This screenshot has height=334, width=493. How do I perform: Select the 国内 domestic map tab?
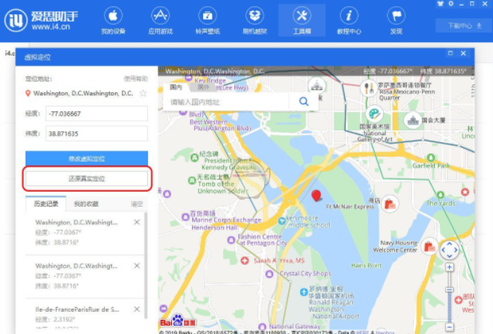tap(176, 87)
